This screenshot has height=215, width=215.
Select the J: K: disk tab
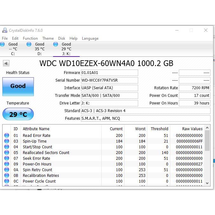(66, 49)
